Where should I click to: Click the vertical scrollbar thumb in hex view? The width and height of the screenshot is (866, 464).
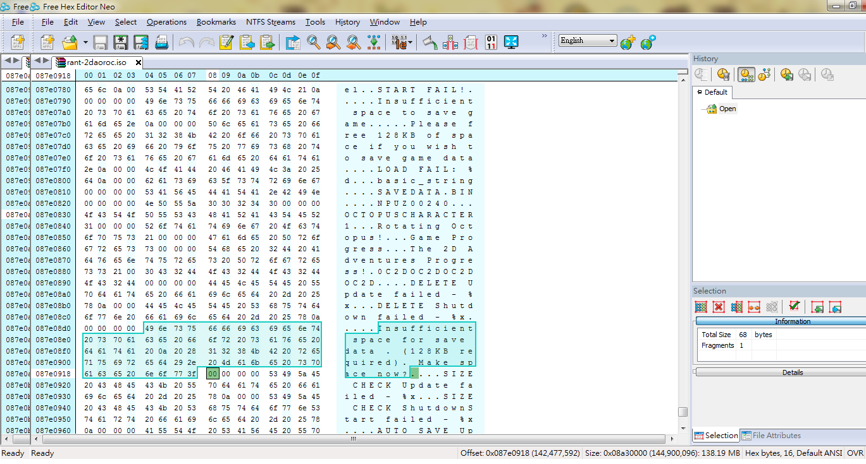coord(683,412)
